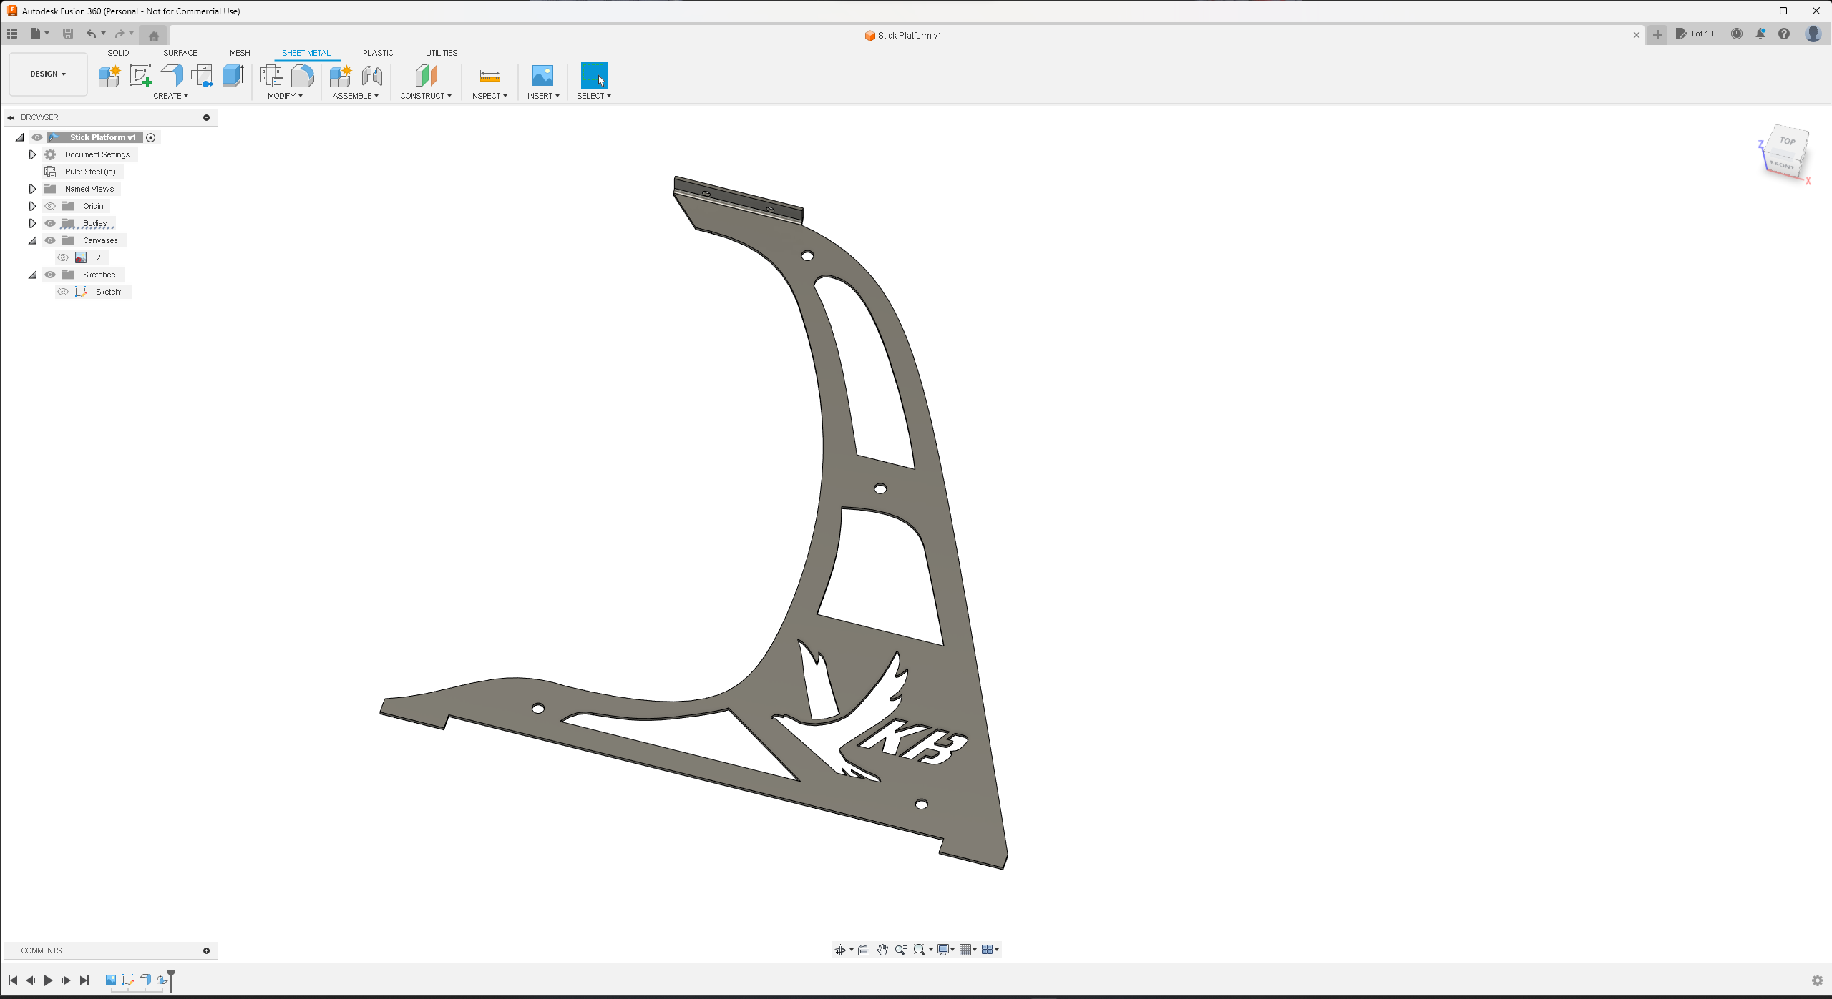Show the hidden Sketch1 visibility eye

(x=63, y=292)
